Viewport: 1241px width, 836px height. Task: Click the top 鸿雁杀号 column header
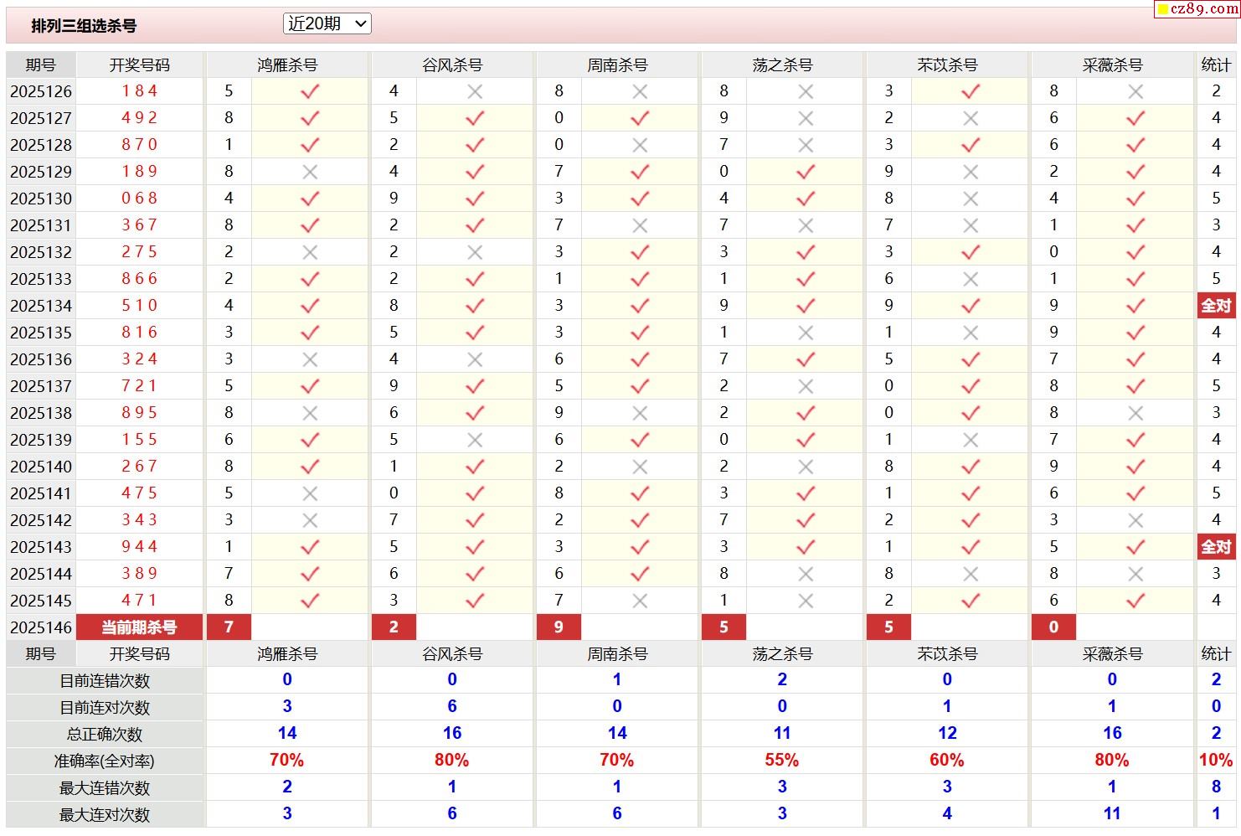coord(287,65)
